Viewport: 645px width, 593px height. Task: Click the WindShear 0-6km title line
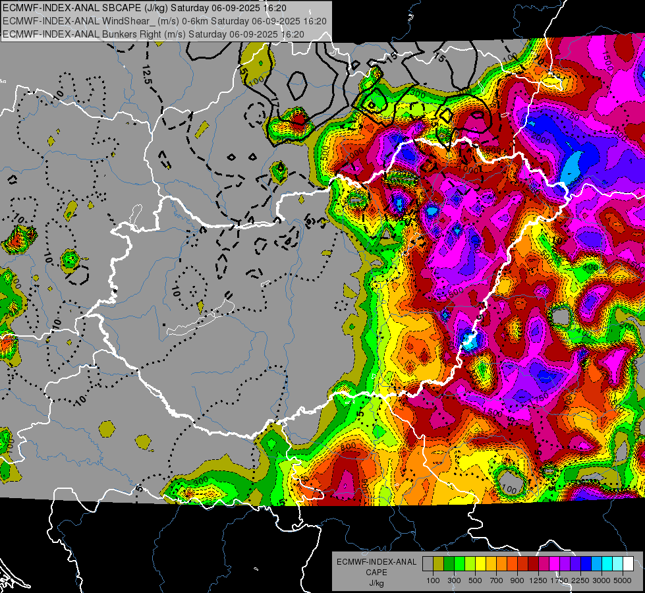pos(165,21)
